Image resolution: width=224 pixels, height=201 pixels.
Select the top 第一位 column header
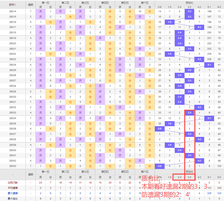[x=45, y=3]
